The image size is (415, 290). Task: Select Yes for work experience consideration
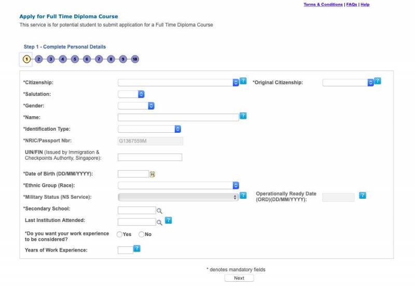pyautogui.click(x=120, y=234)
